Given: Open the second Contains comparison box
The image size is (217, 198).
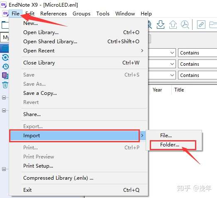Looking at the screenshot, I should (197, 64).
